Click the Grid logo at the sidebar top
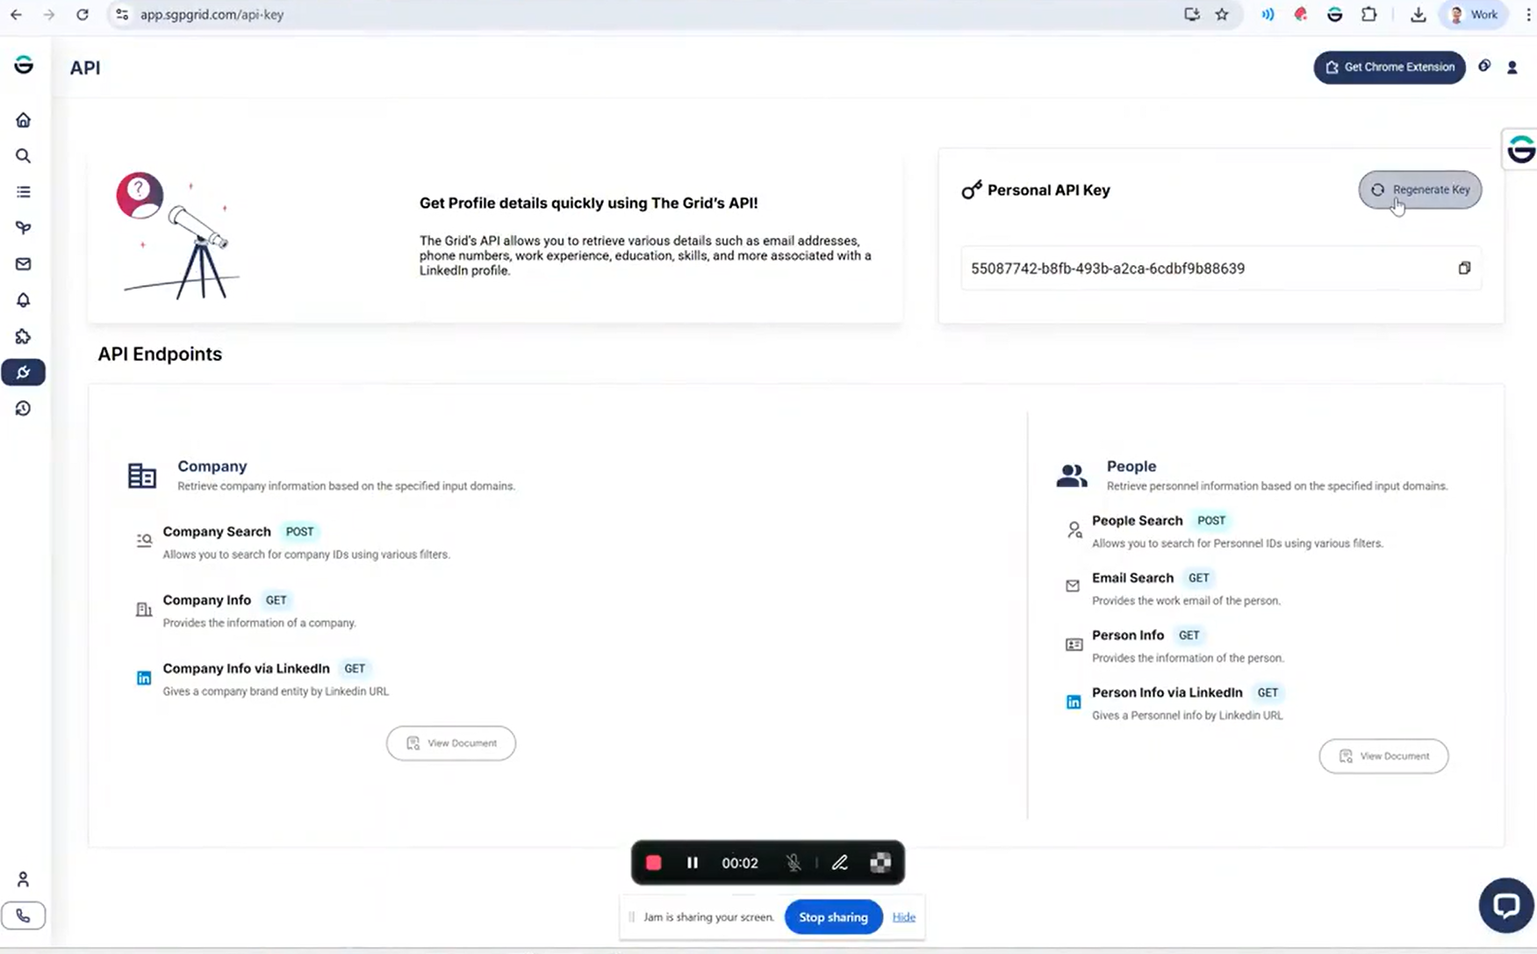 click(24, 64)
